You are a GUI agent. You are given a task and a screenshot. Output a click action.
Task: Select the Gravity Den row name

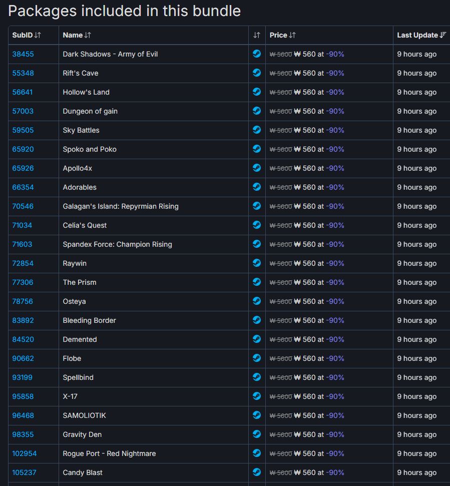pos(82,434)
